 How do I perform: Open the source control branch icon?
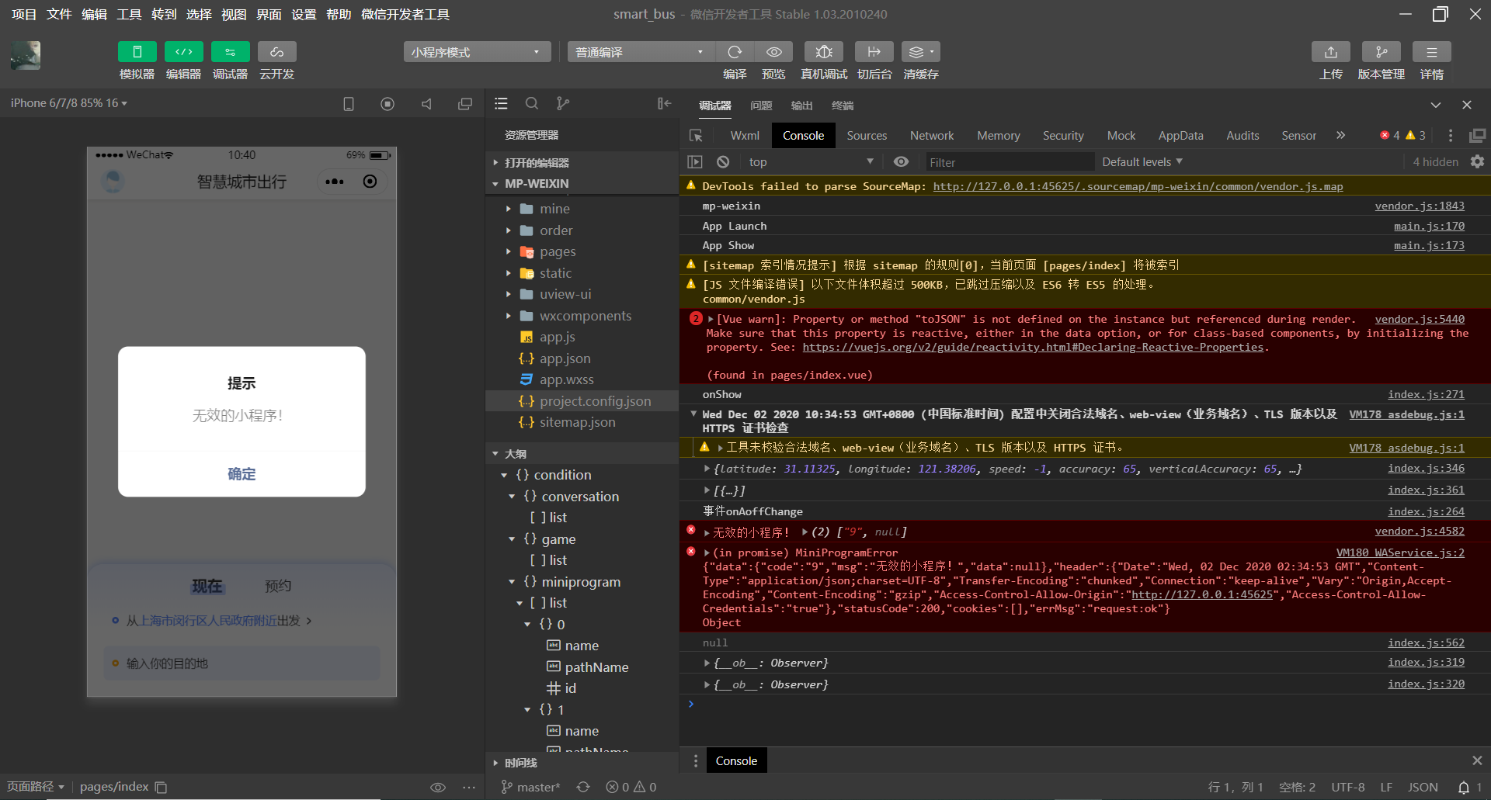click(x=563, y=103)
